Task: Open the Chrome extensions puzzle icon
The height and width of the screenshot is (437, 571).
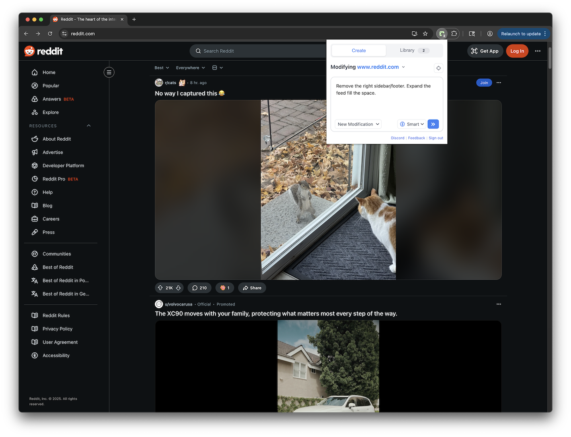Action: [454, 34]
